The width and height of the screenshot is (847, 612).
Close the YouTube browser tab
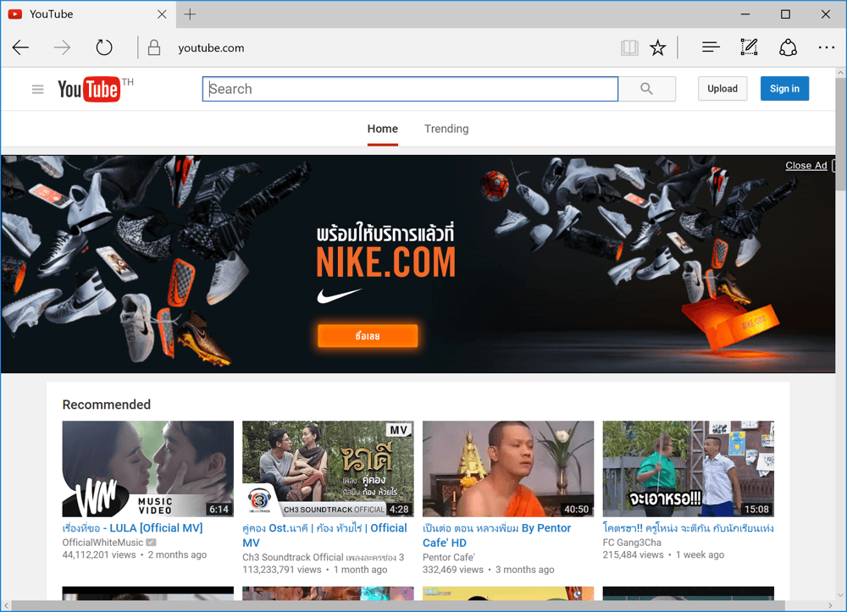coord(162,14)
